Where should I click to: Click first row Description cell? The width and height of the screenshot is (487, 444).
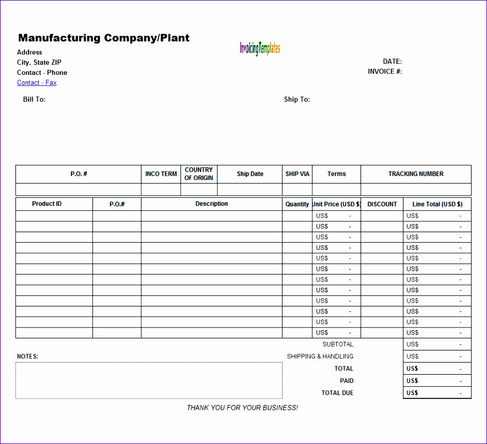(x=212, y=216)
